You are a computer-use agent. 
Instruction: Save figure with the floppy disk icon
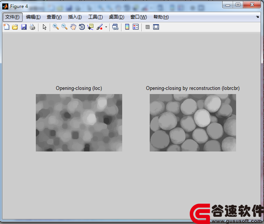click(x=24, y=27)
